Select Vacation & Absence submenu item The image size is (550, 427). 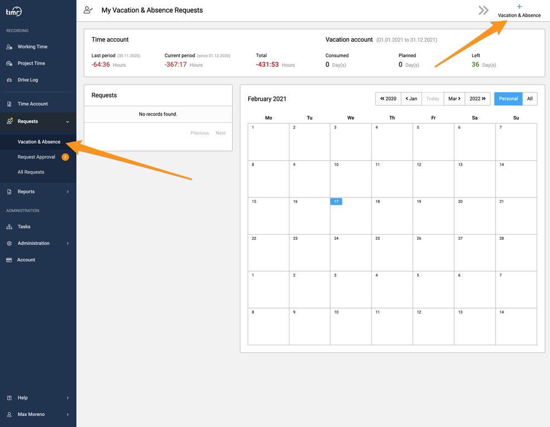coord(39,142)
